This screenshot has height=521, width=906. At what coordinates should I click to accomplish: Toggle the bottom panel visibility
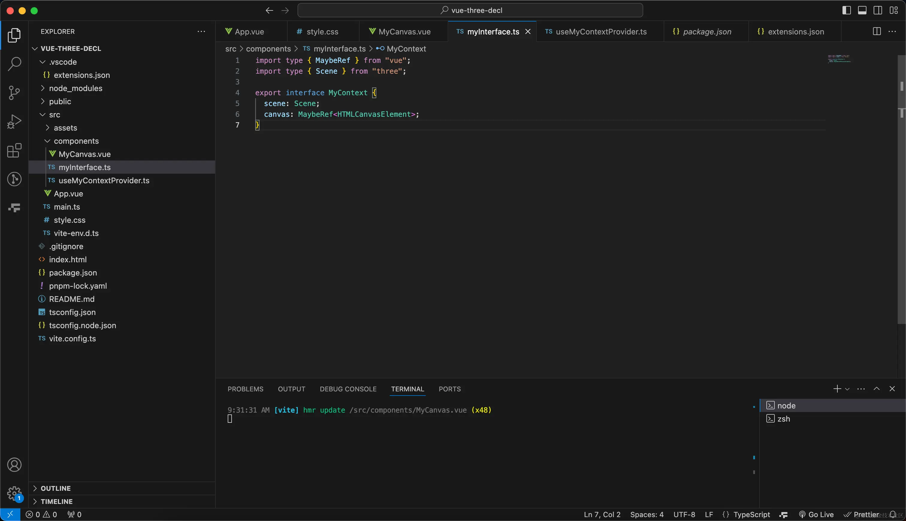click(862, 10)
